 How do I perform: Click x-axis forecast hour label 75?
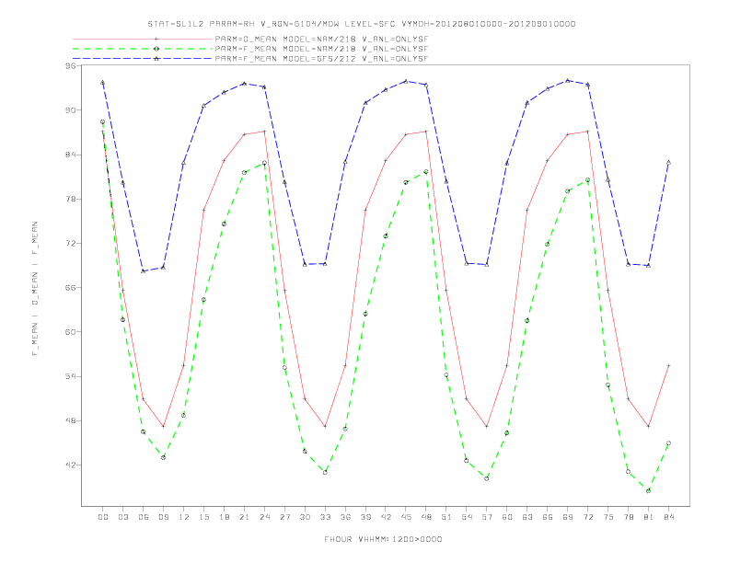(x=608, y=517)
